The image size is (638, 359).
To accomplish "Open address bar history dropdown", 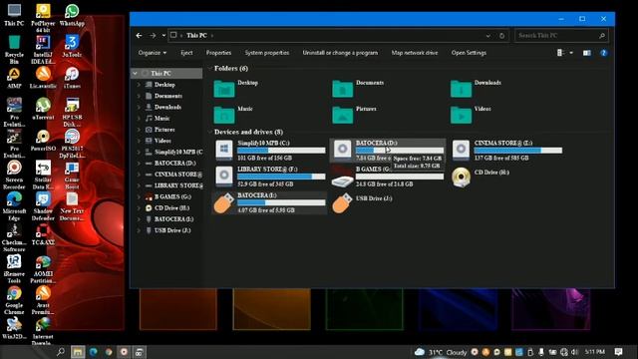I will (x=487, y=36).
